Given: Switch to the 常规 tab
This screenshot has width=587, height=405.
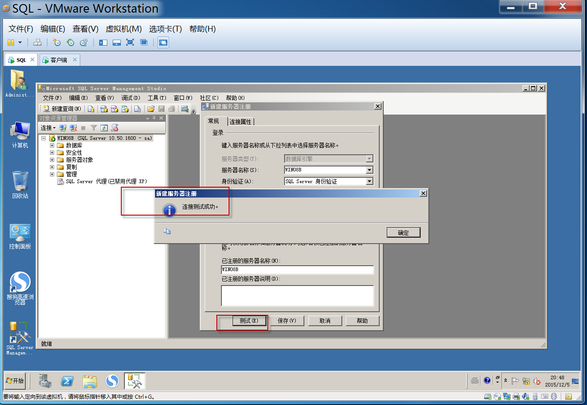Looking at the screenshot, I should point(213,121).
